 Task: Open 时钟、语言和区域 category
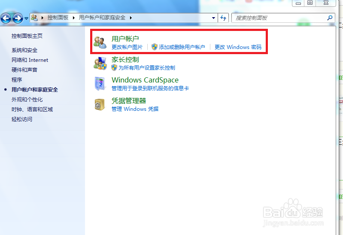(x=32, y=109)
